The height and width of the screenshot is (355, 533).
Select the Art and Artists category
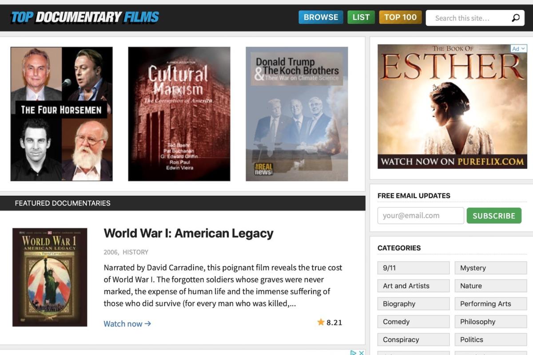(414, 286)
